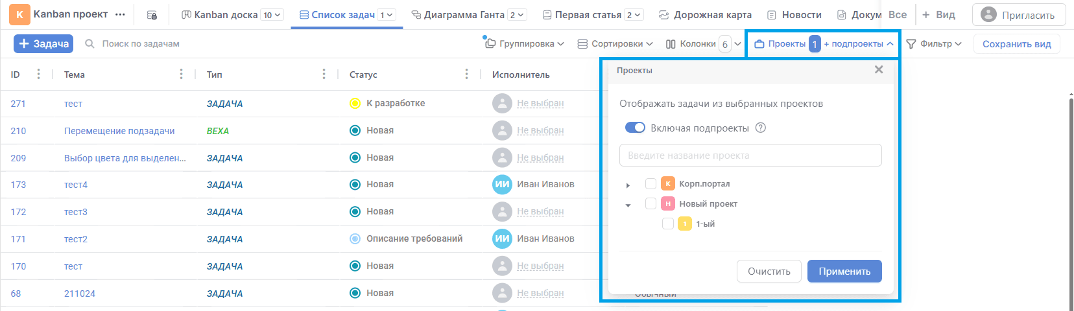Click the three-dots menu next to Kanban проект
The image size is (1074, 311).
(120, 14)
